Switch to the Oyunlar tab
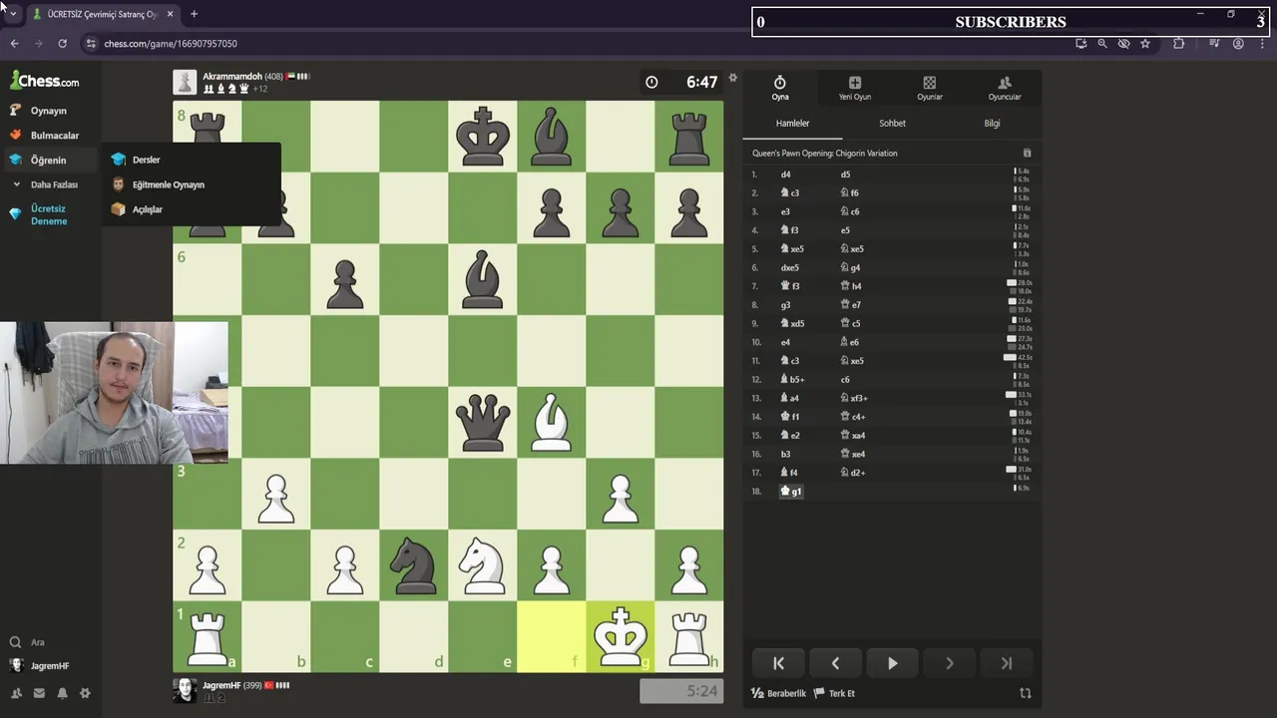This screenshot has width=1277, height=718. click(930, 88)
